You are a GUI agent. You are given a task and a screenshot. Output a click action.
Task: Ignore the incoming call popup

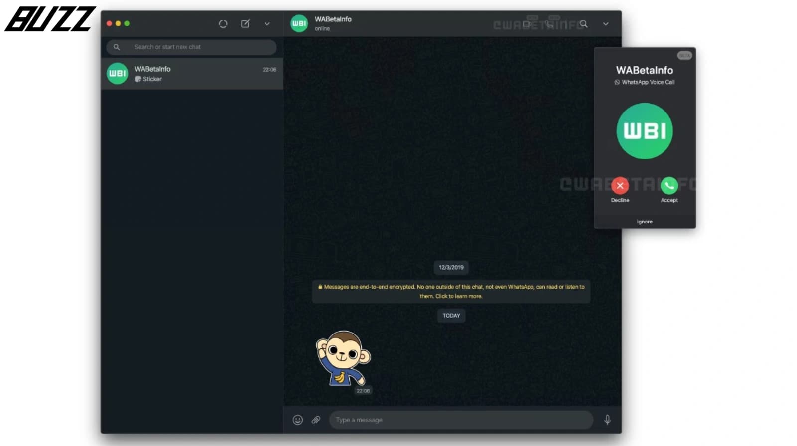pyautogui.click(x=645, y=222)
